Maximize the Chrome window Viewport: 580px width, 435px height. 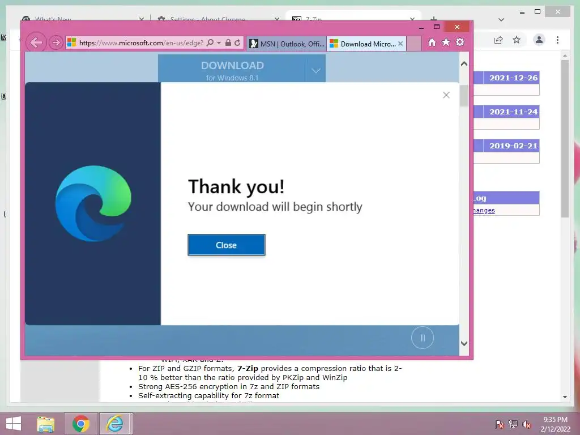[538, 12]
